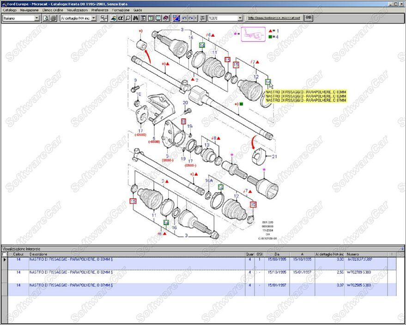
Task: Select the parapolvere 82MM part row
Action: click(139, 273)
